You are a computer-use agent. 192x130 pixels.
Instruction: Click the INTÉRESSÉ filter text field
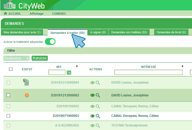pyautogui.click(x=148, y=72)
